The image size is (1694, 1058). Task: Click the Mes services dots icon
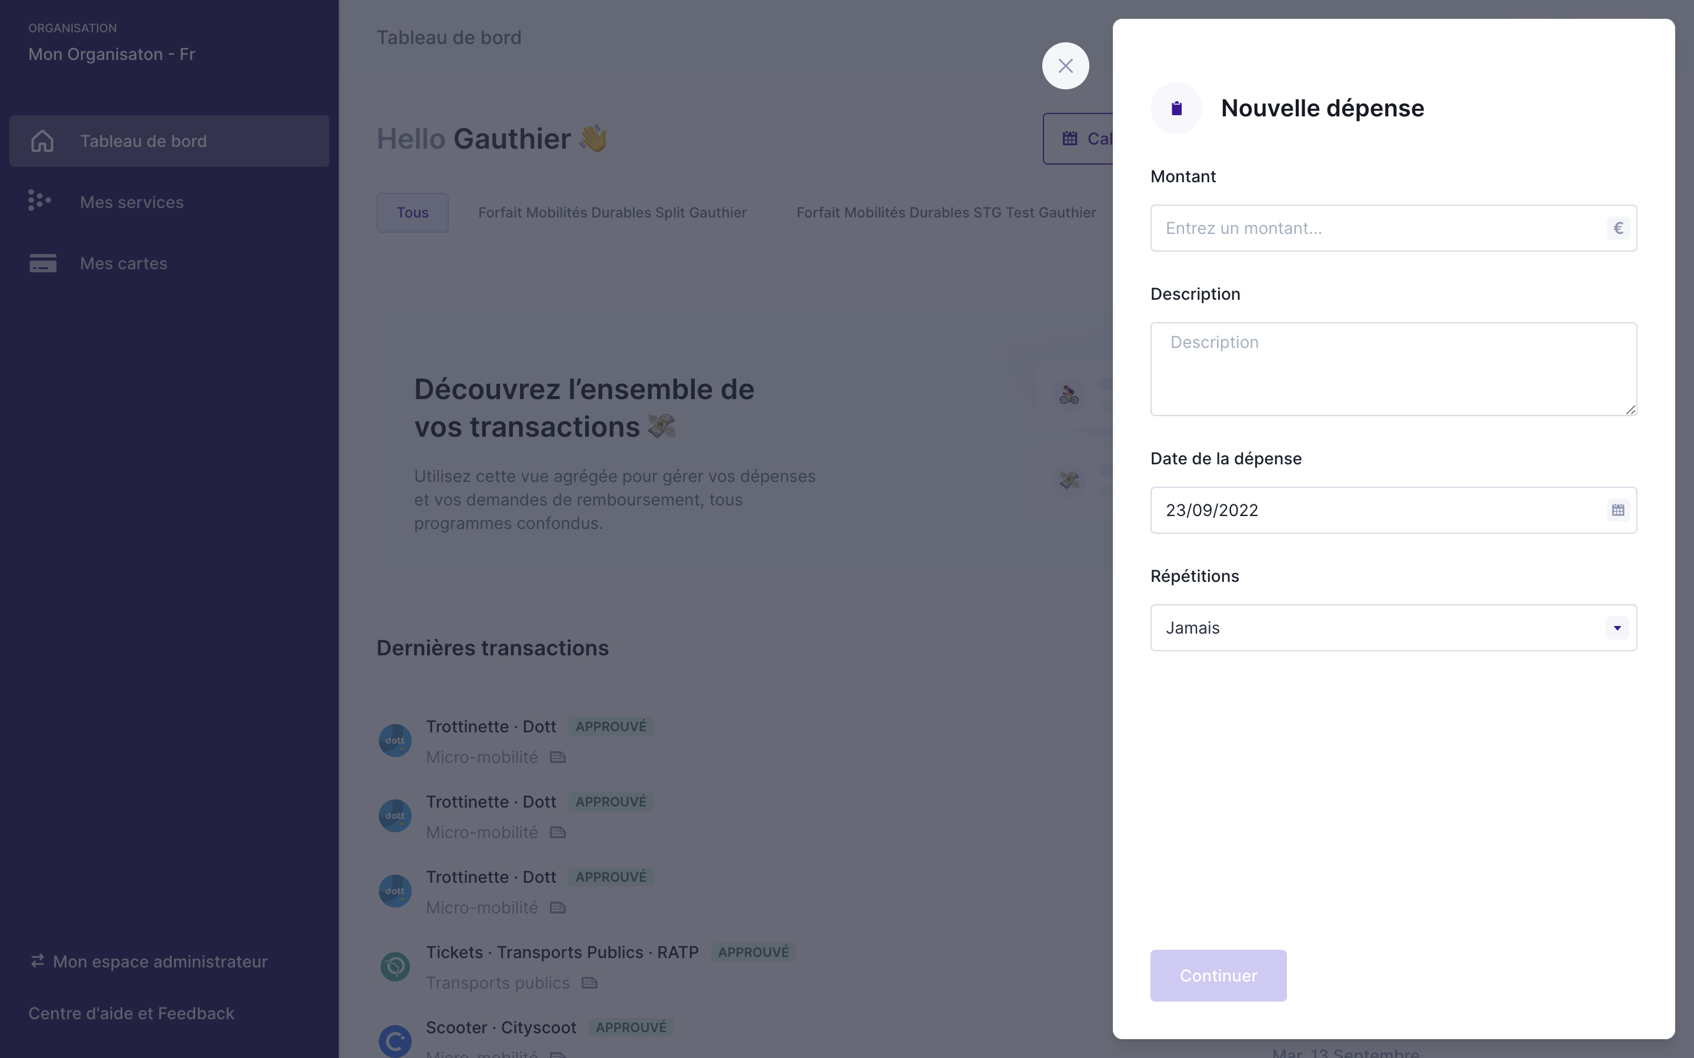click(x=39, y=201)
